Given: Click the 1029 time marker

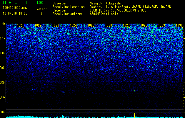Looking at the screenshot, I should tap(161, 25).
